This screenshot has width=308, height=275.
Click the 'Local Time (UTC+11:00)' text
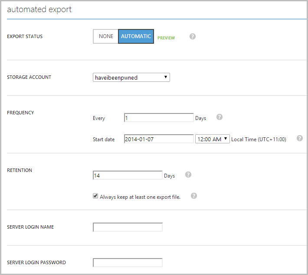tap(259, 139)
